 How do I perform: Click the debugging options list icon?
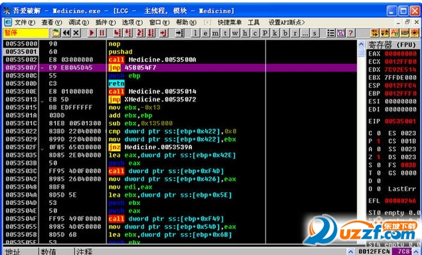click(x=331, y=33)
